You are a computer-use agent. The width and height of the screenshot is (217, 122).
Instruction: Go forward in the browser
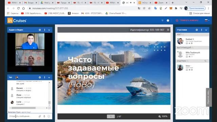tap(13, 8)
